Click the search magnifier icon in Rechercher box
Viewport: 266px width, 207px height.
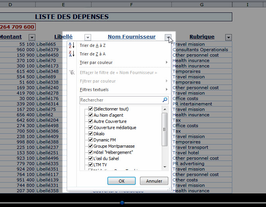coord(165,100)
